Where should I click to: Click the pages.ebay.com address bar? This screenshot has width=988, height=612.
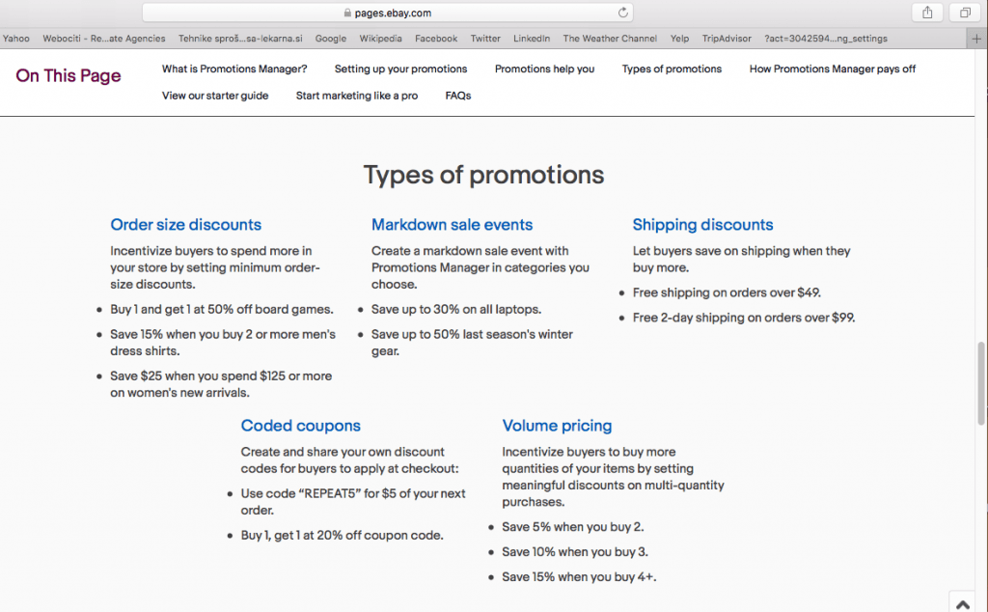386,13
